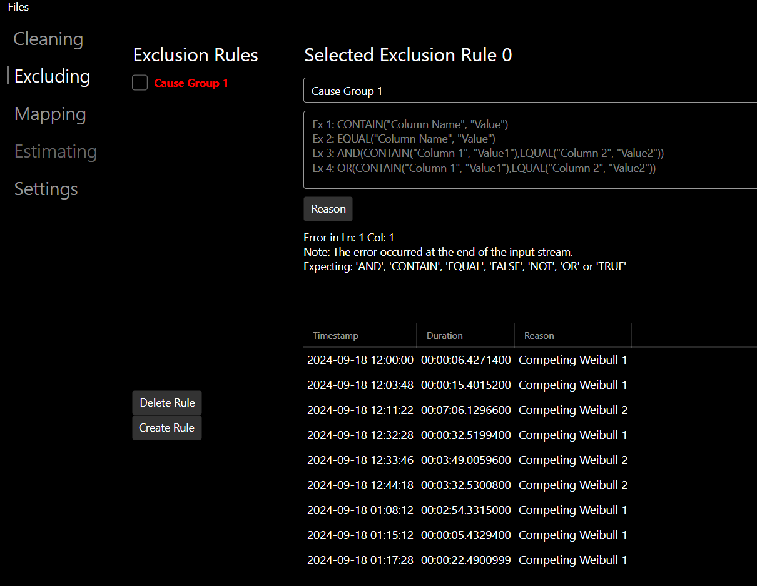Select the Cause Group 1 rule label
The height and width of the screenshot is (586, 757).
191,83
